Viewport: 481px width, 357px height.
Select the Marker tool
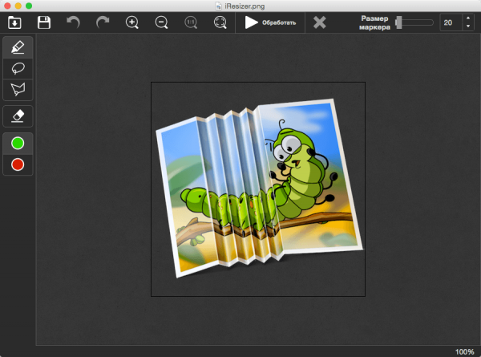pyautogui.click(x=18, y=47)
